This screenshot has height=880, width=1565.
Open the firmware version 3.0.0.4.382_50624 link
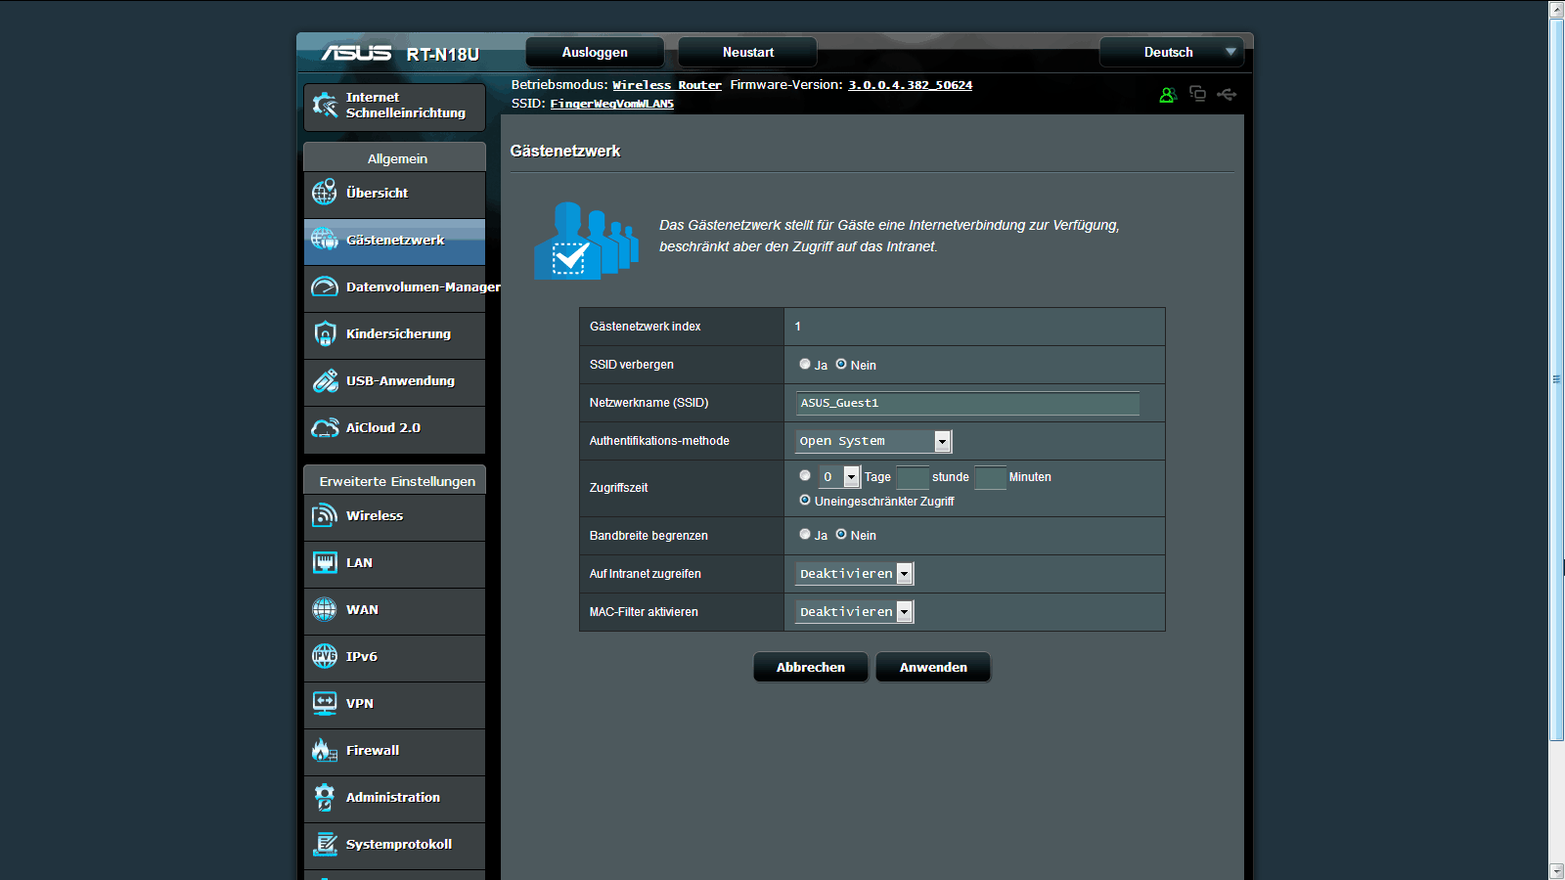[910, 85]
